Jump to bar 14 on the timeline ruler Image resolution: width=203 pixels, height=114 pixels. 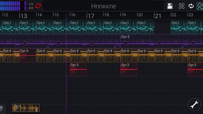(x=39, y=15)
